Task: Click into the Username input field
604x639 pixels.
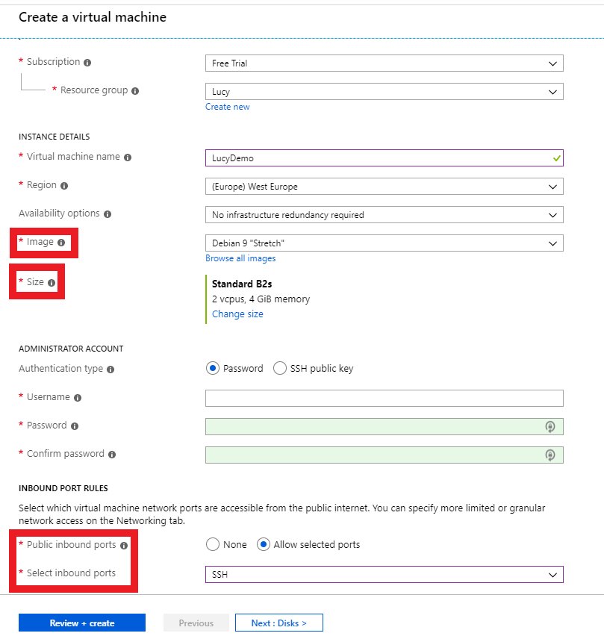Action: point(384,398)
